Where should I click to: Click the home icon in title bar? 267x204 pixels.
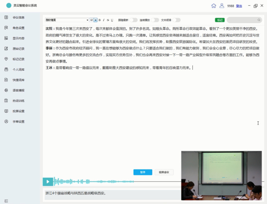point(214,6)
